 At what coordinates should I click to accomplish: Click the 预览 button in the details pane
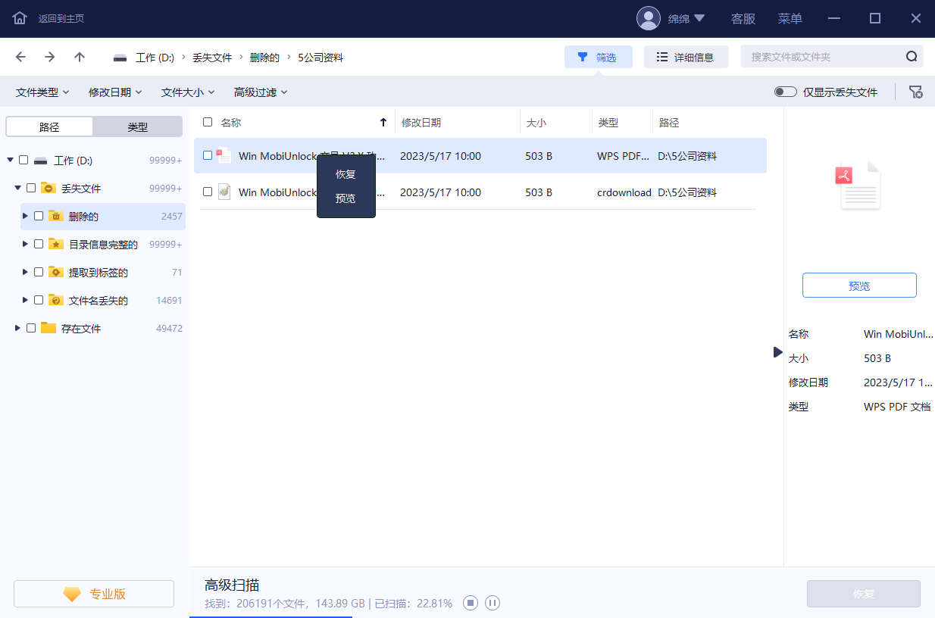(859, 286)
